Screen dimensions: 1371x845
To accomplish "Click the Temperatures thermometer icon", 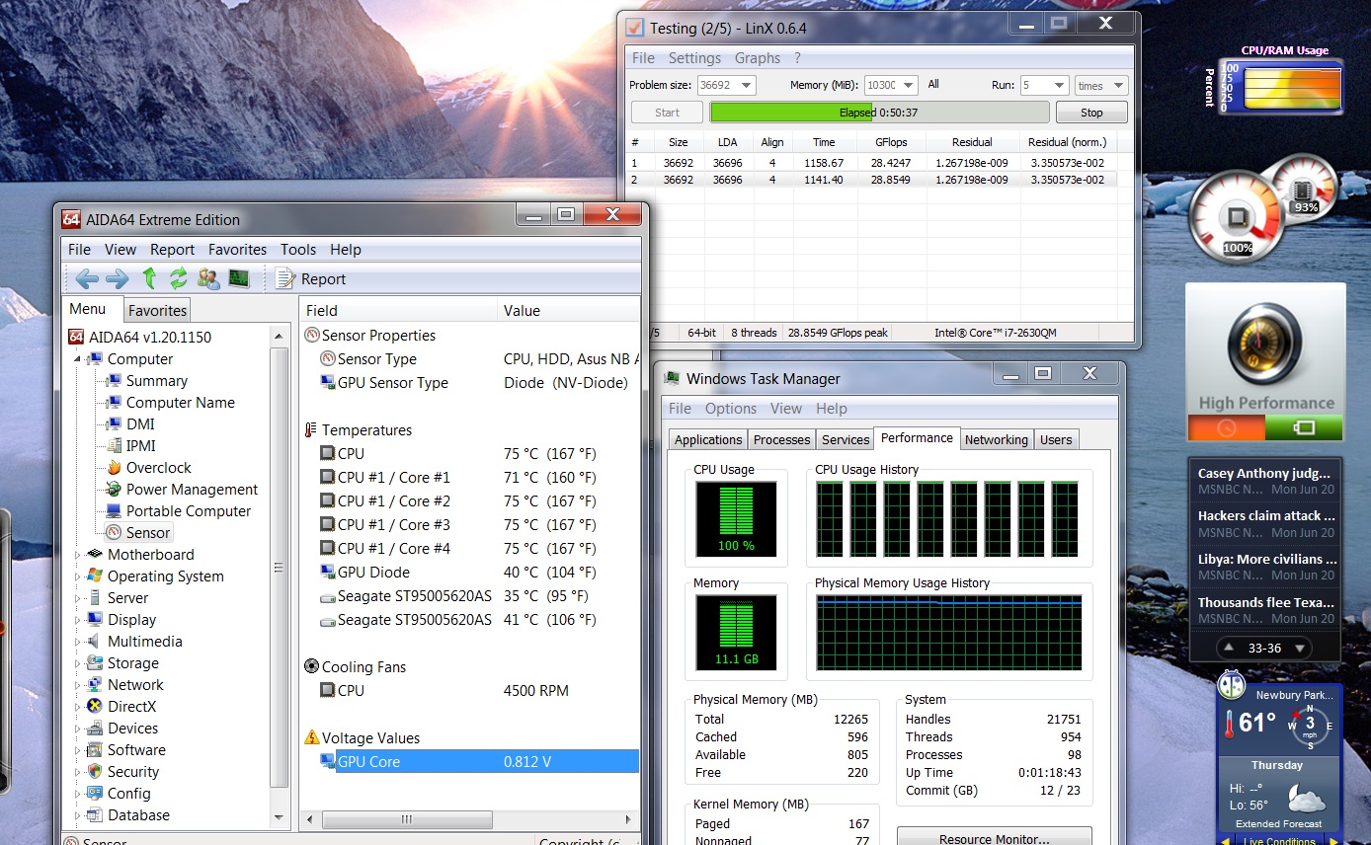I will pyautogui.click(x=312, y=430).
